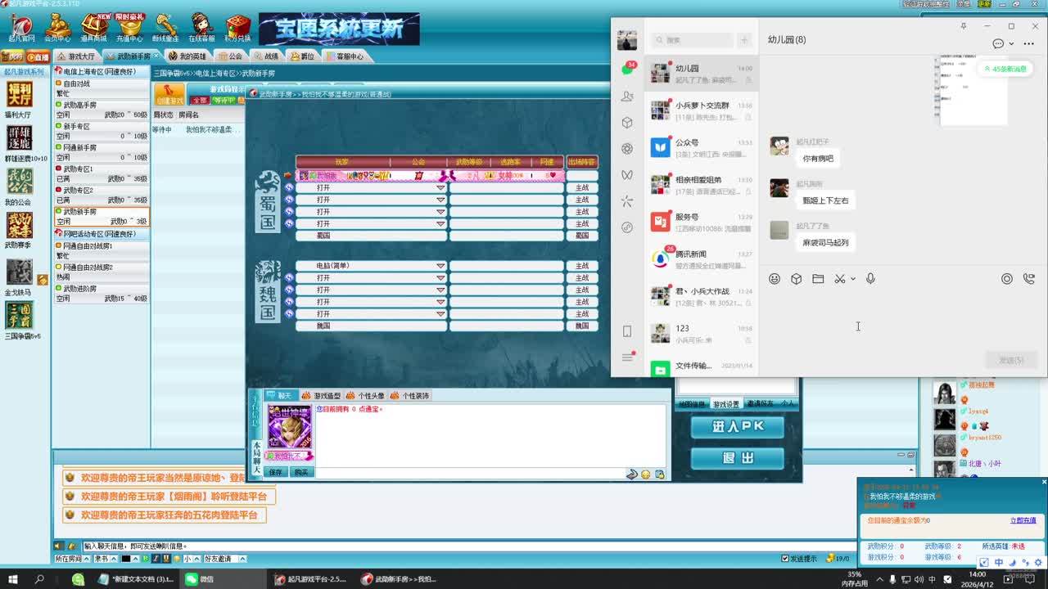
Task: Open Windows Start menu
Action: point(13,579)
